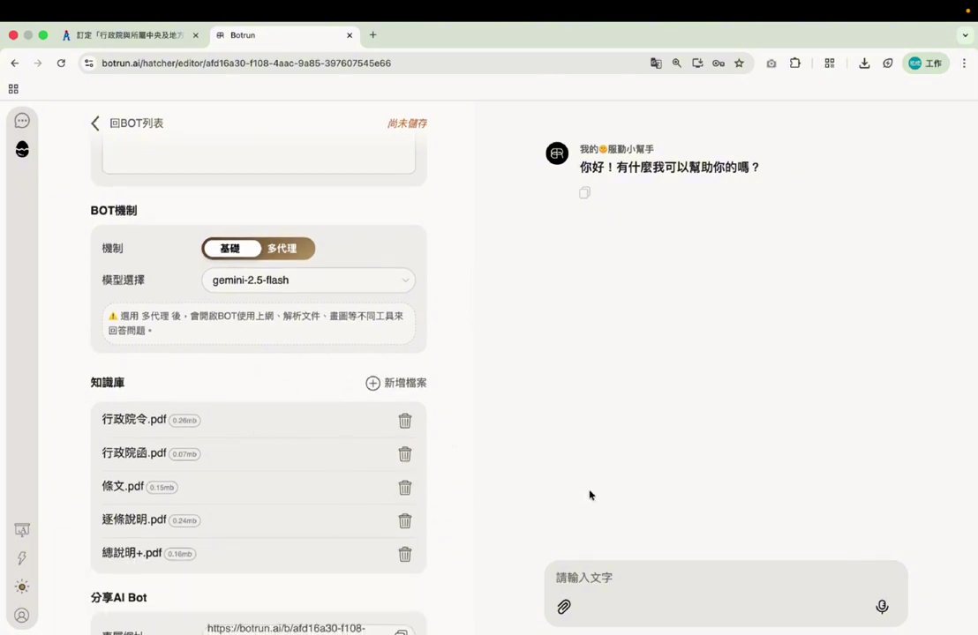Click the grid icon left of downloads
Image resolution: width=978 pixels, height=635 pixels.
[830, 63]
